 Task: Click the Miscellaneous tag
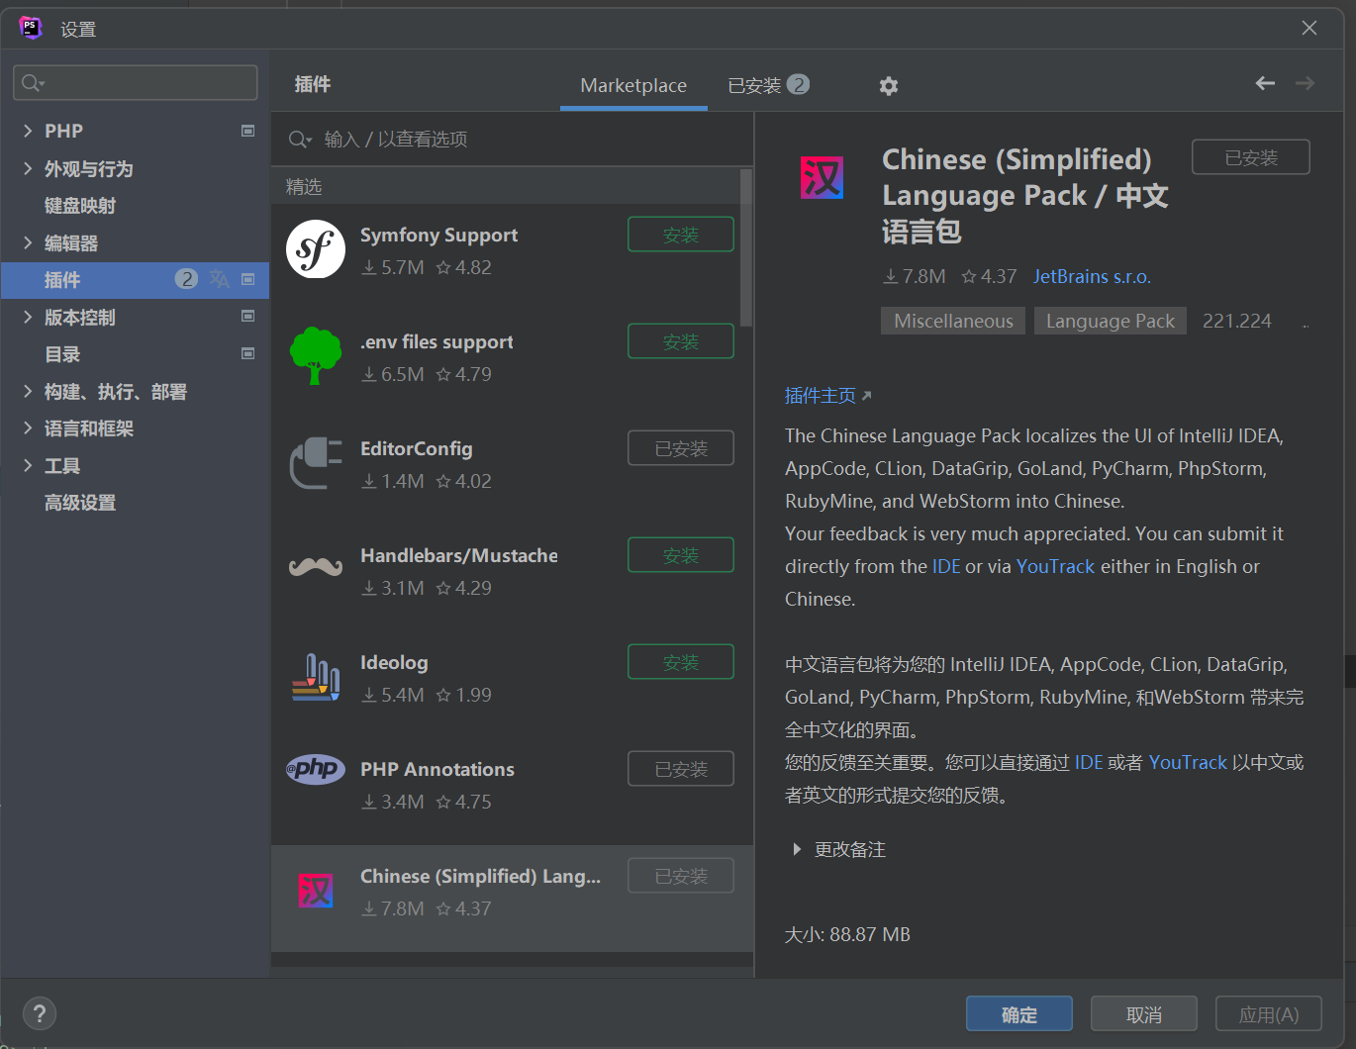click(953, 321)
